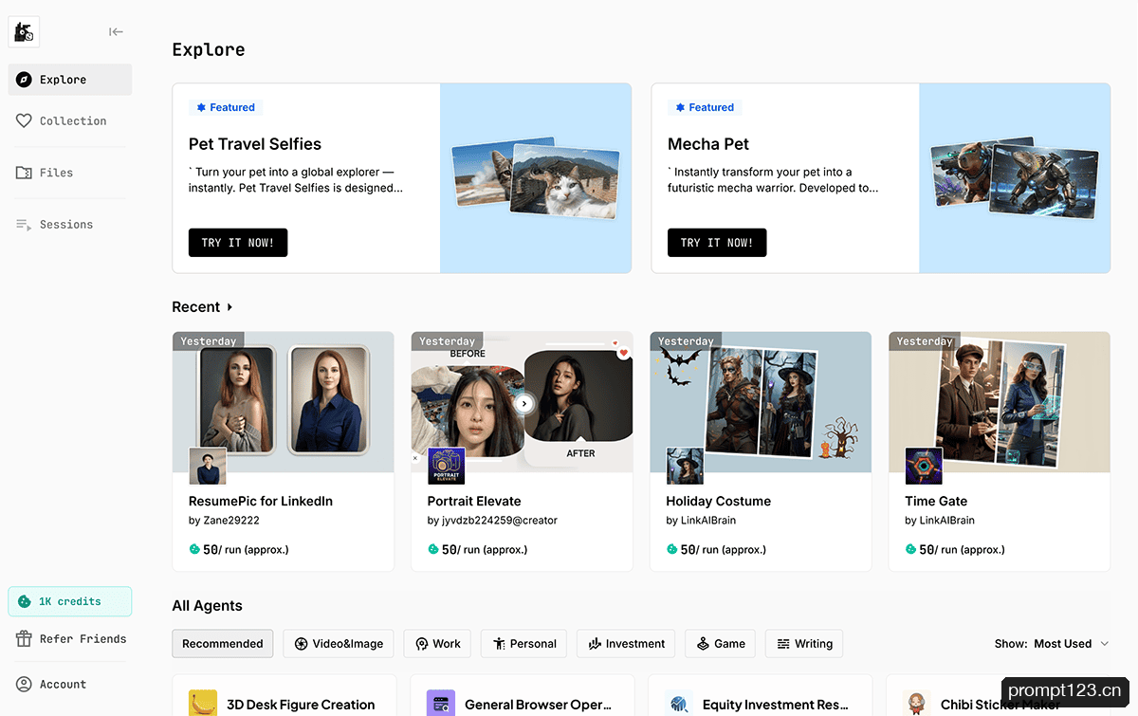Expand the Recent section arrow
The image size is (1138, 716).
(229, 307)
